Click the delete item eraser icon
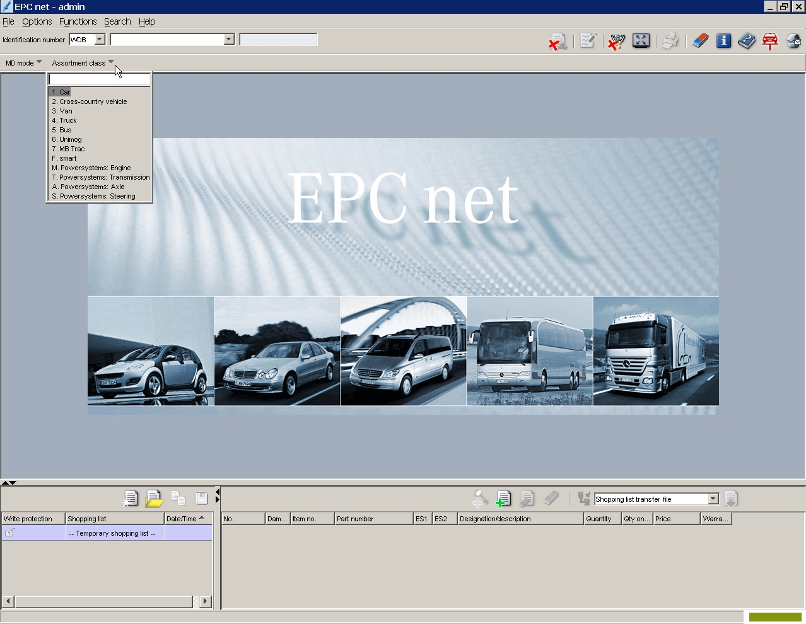806x624 pixels. tap(551, 499)
